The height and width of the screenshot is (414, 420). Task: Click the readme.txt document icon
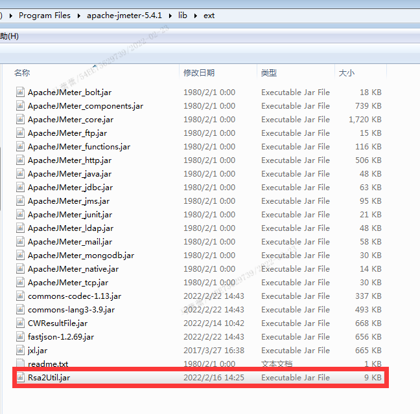click(x=20, y=363)
